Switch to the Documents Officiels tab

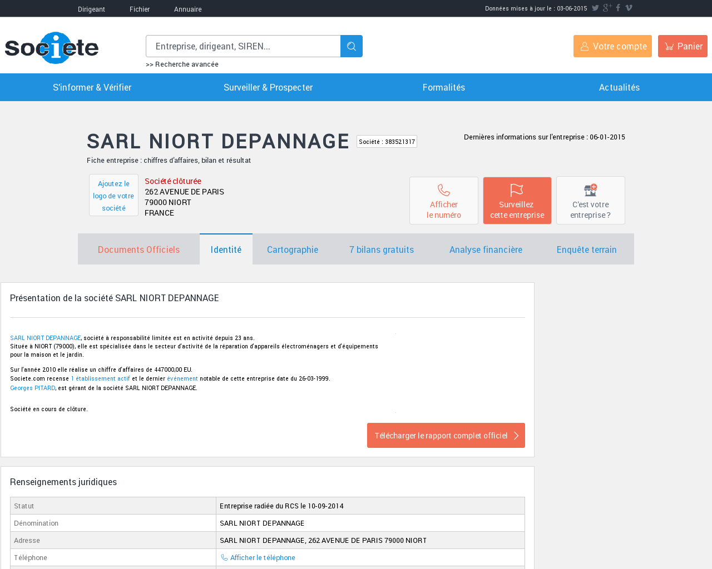point(139,249)
